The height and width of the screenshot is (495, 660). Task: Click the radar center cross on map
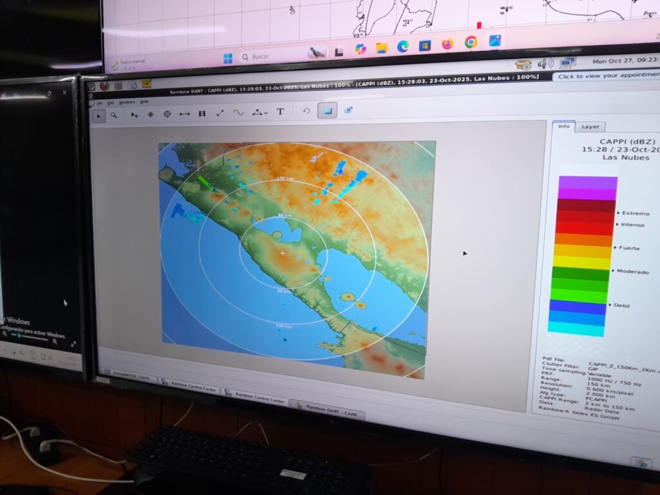tap(282, 253)
